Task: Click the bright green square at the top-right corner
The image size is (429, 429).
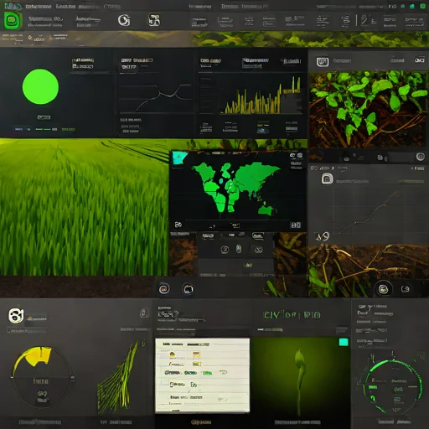Action: (423, 6)
